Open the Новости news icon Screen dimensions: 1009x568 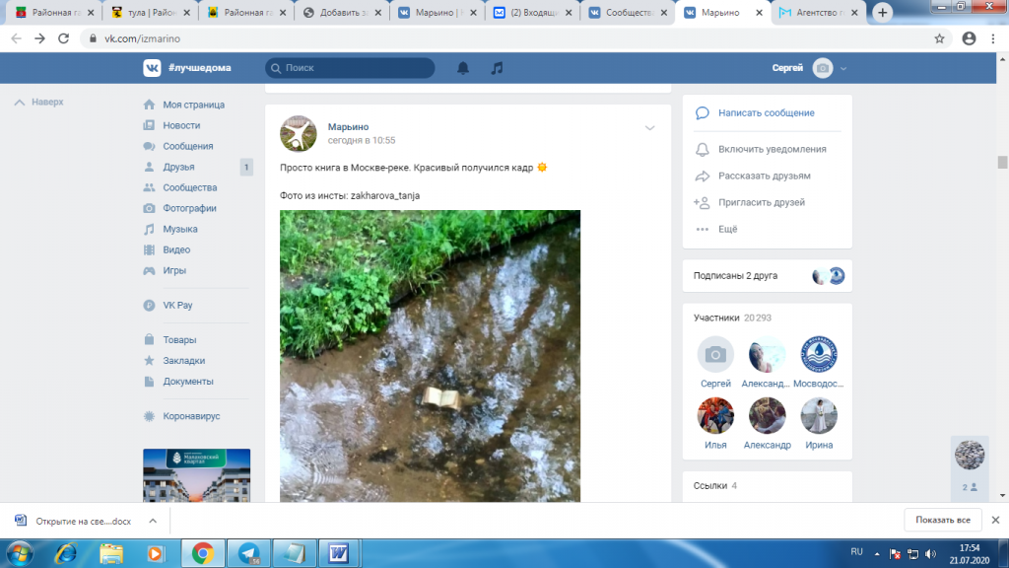pos(150,125)
